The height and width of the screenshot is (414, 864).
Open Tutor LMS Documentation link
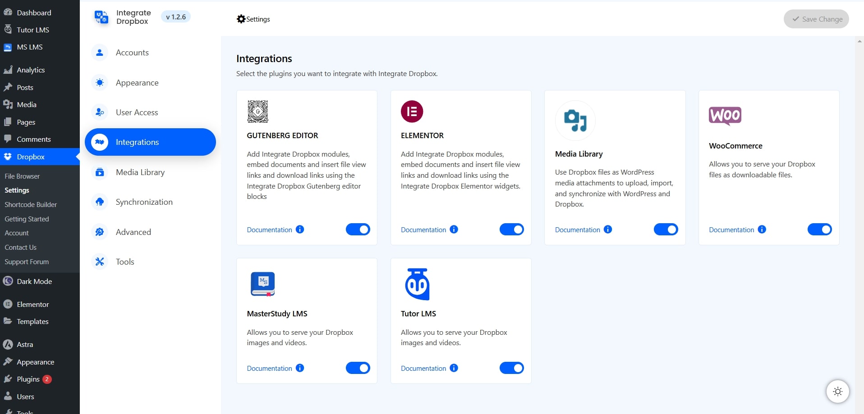click(x=423, y=368)
